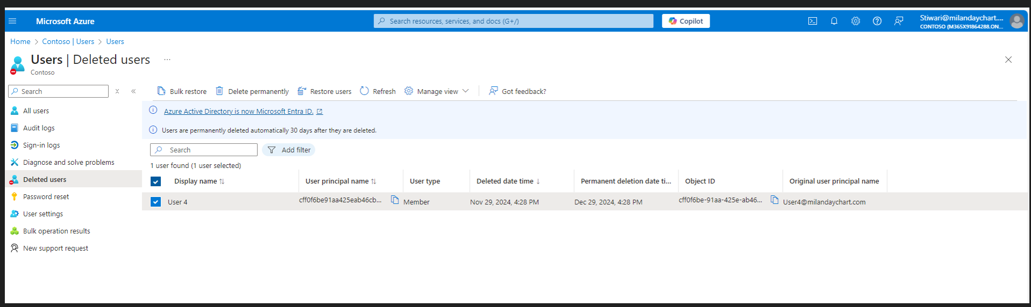The image size is (1031, 307).
Task: Open the more options ellipsis beside title
Action: tap(167, 60)
